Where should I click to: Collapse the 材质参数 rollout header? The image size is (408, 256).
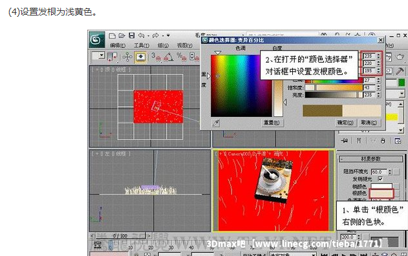tap(370, 159)
